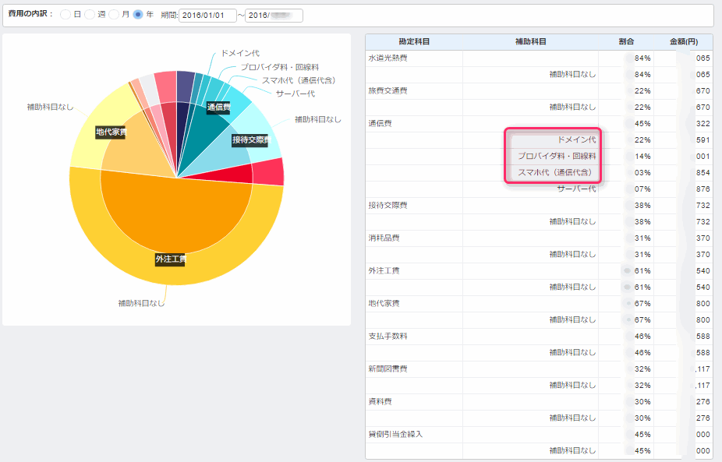
Task: Click the サーバー代 chart label
Action: coord(295,93)
